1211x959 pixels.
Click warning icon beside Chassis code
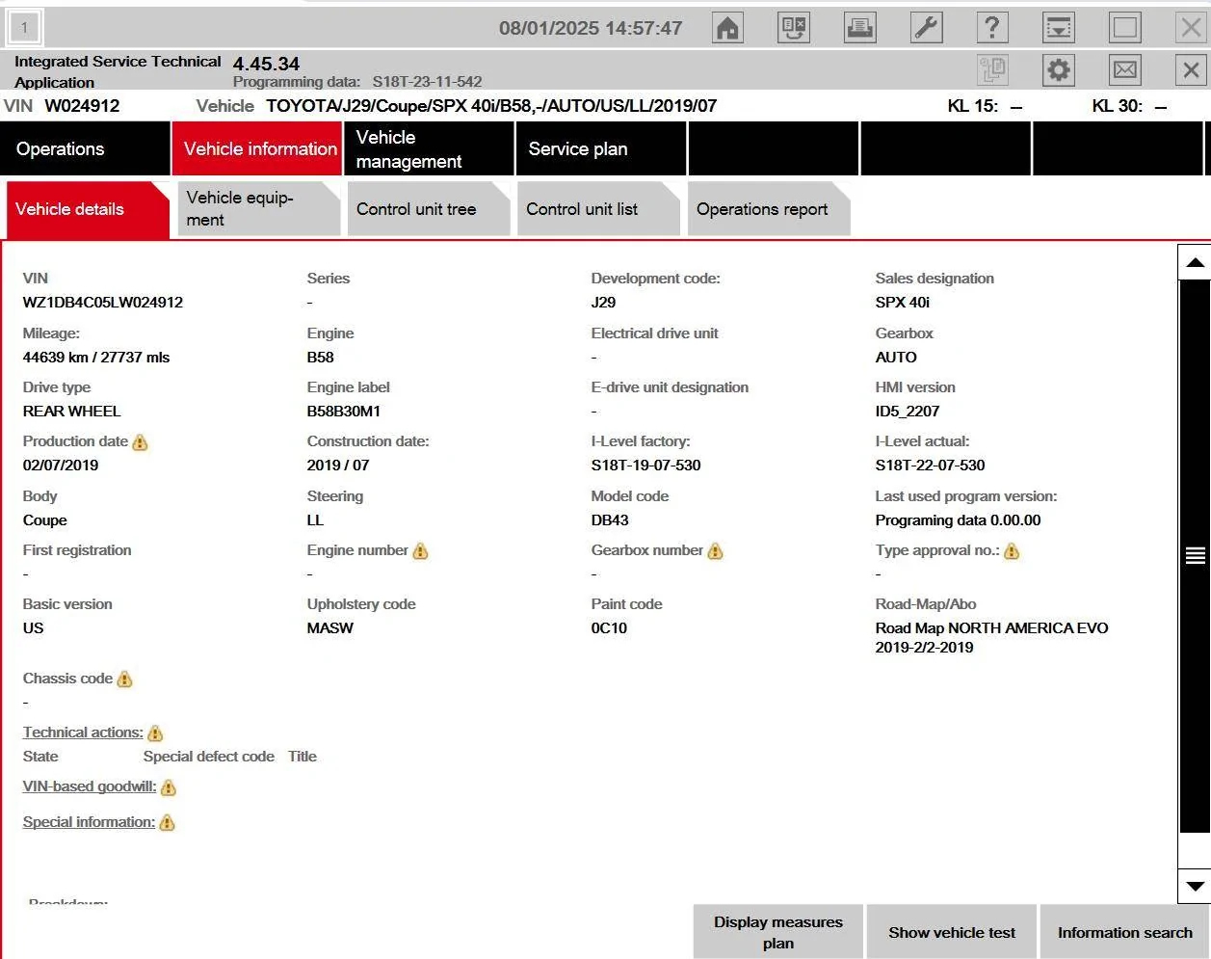[124, 679]
